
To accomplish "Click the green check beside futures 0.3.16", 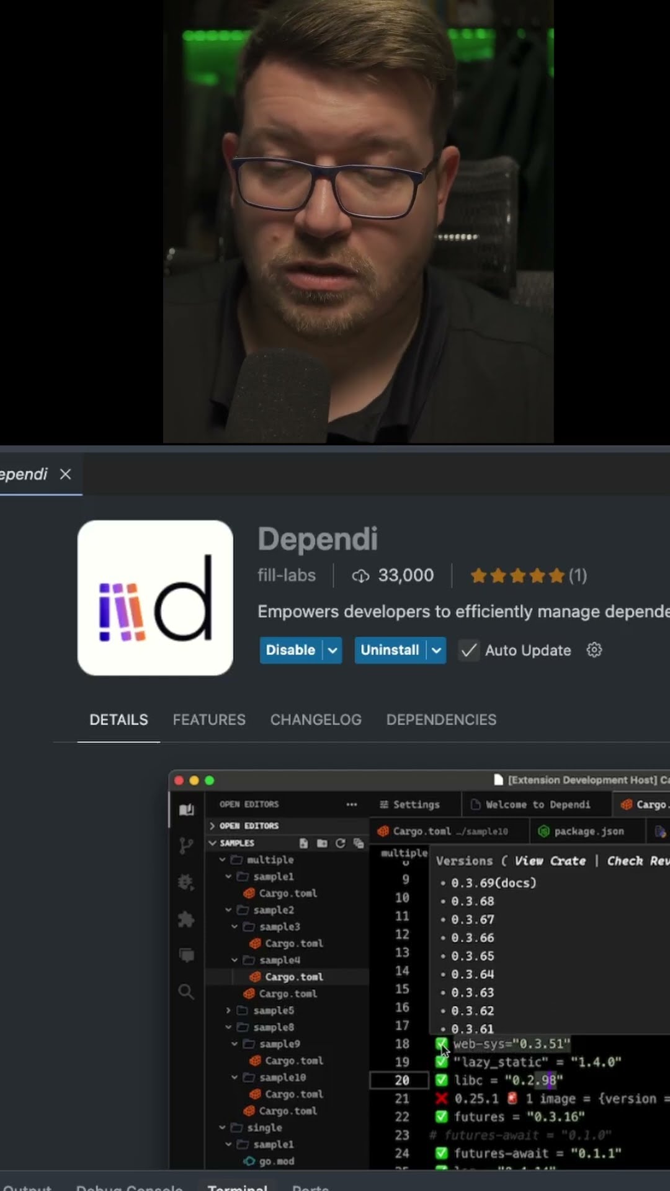I will pos(441,1117).
